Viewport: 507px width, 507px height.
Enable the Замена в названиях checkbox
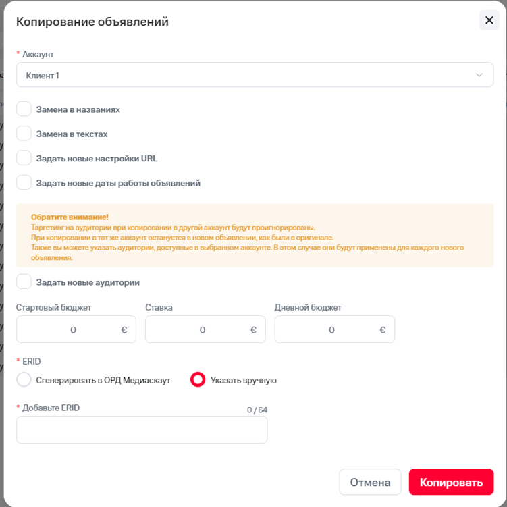click(x=24, y=109)
